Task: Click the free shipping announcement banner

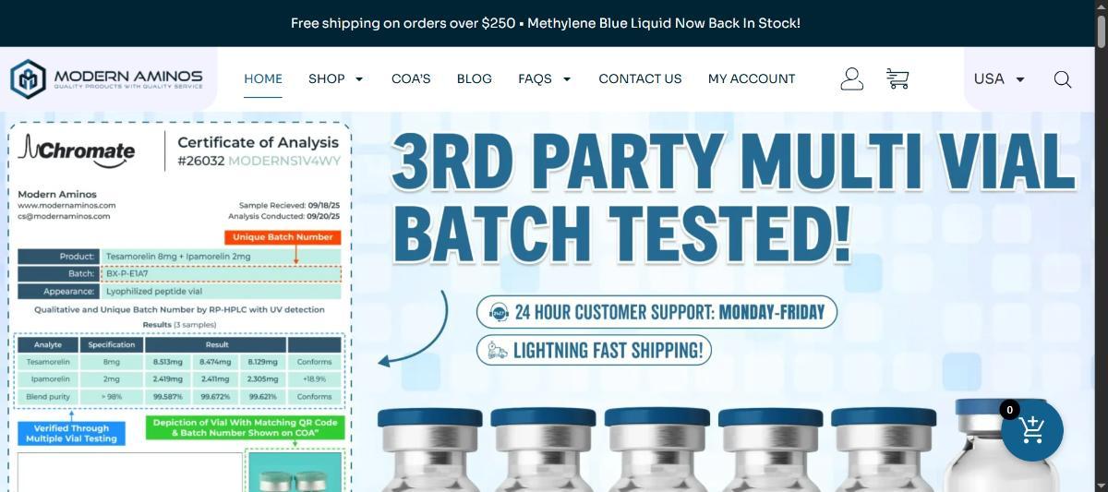Action: 546,23
